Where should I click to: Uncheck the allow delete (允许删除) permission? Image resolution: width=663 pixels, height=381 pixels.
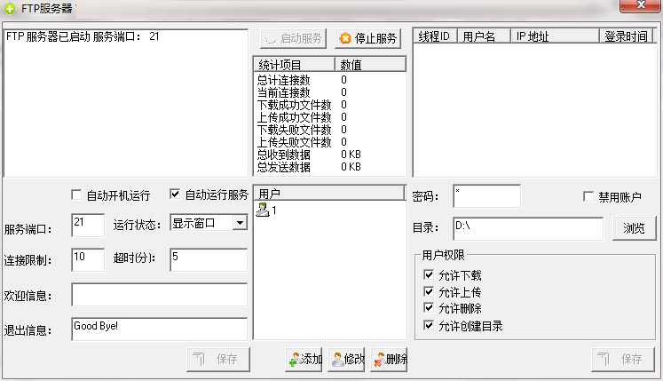(x=430, y=309)
